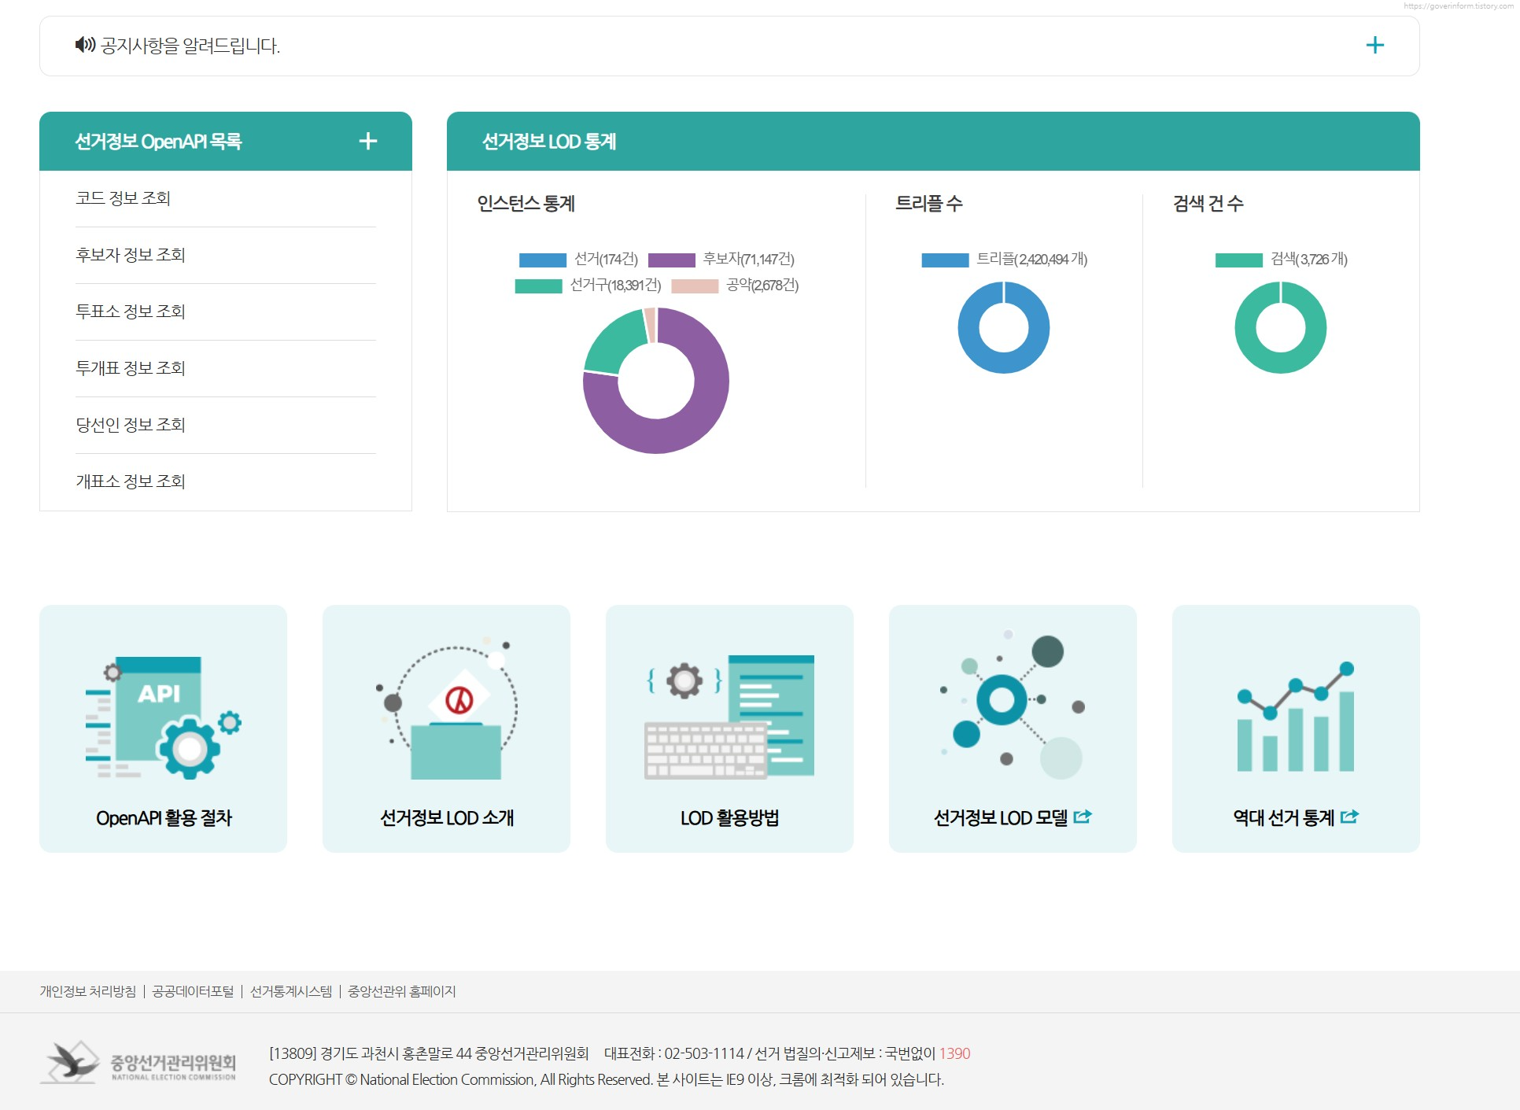1520x1110 pixels.
Task: Click the 역대 선거 통계 bar chart icon
Action: (x=1295, y=717)
